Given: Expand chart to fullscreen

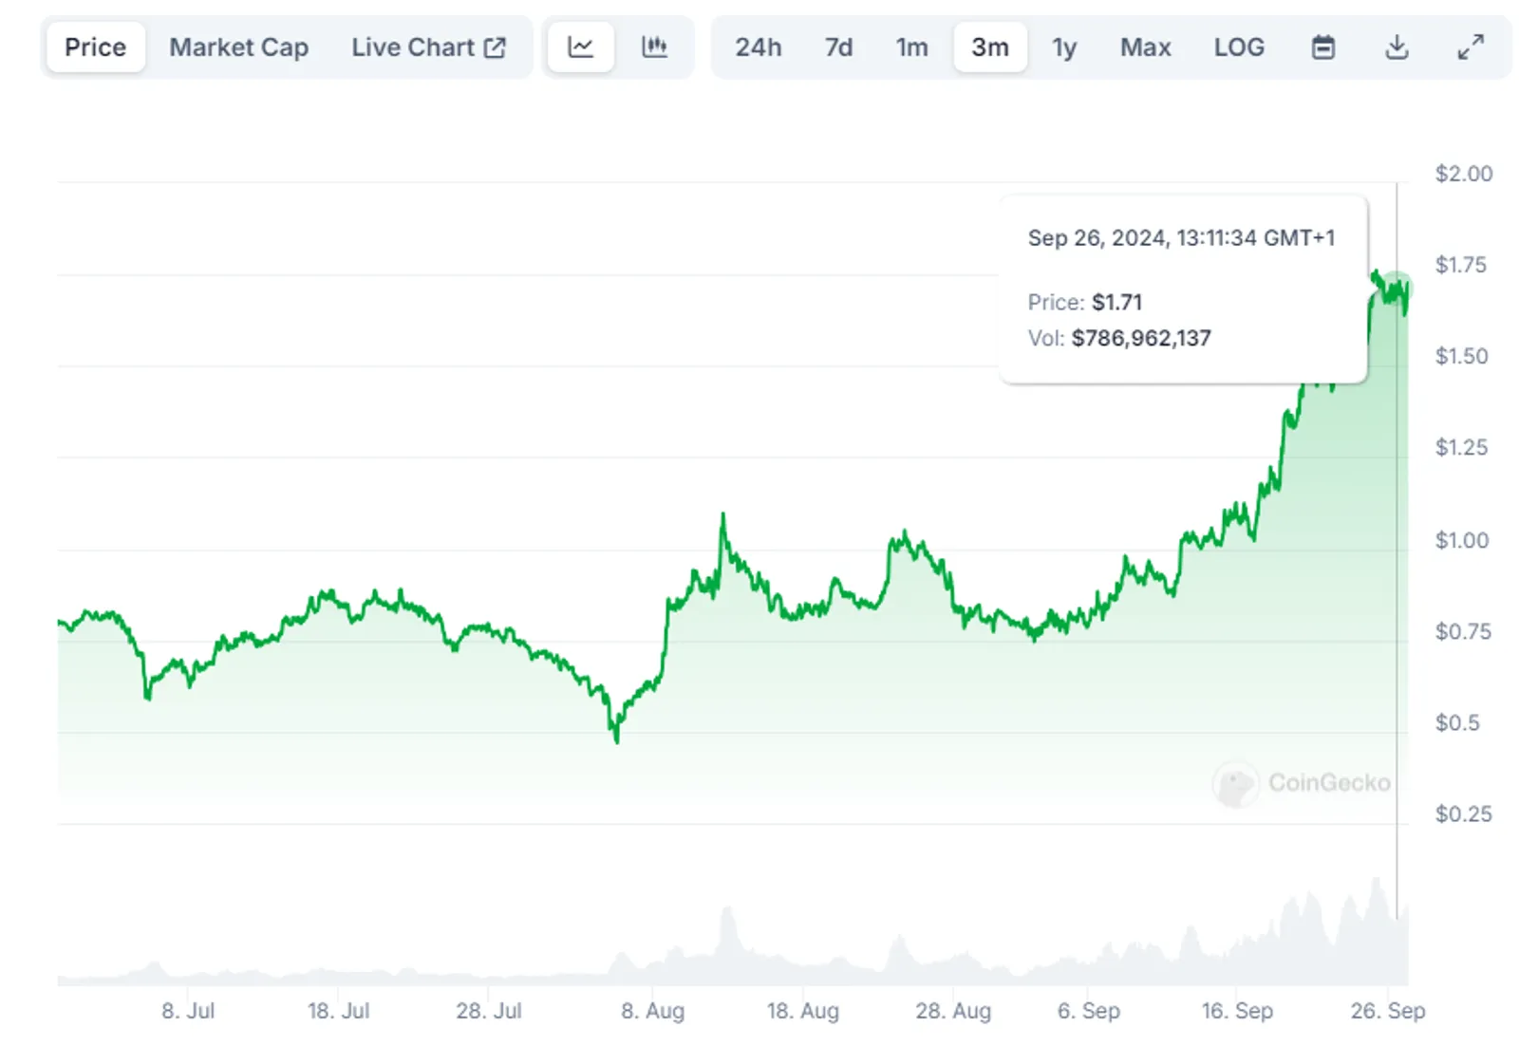Looking at the screenshot, I should pyautogui.click(x=1471, y=47).
